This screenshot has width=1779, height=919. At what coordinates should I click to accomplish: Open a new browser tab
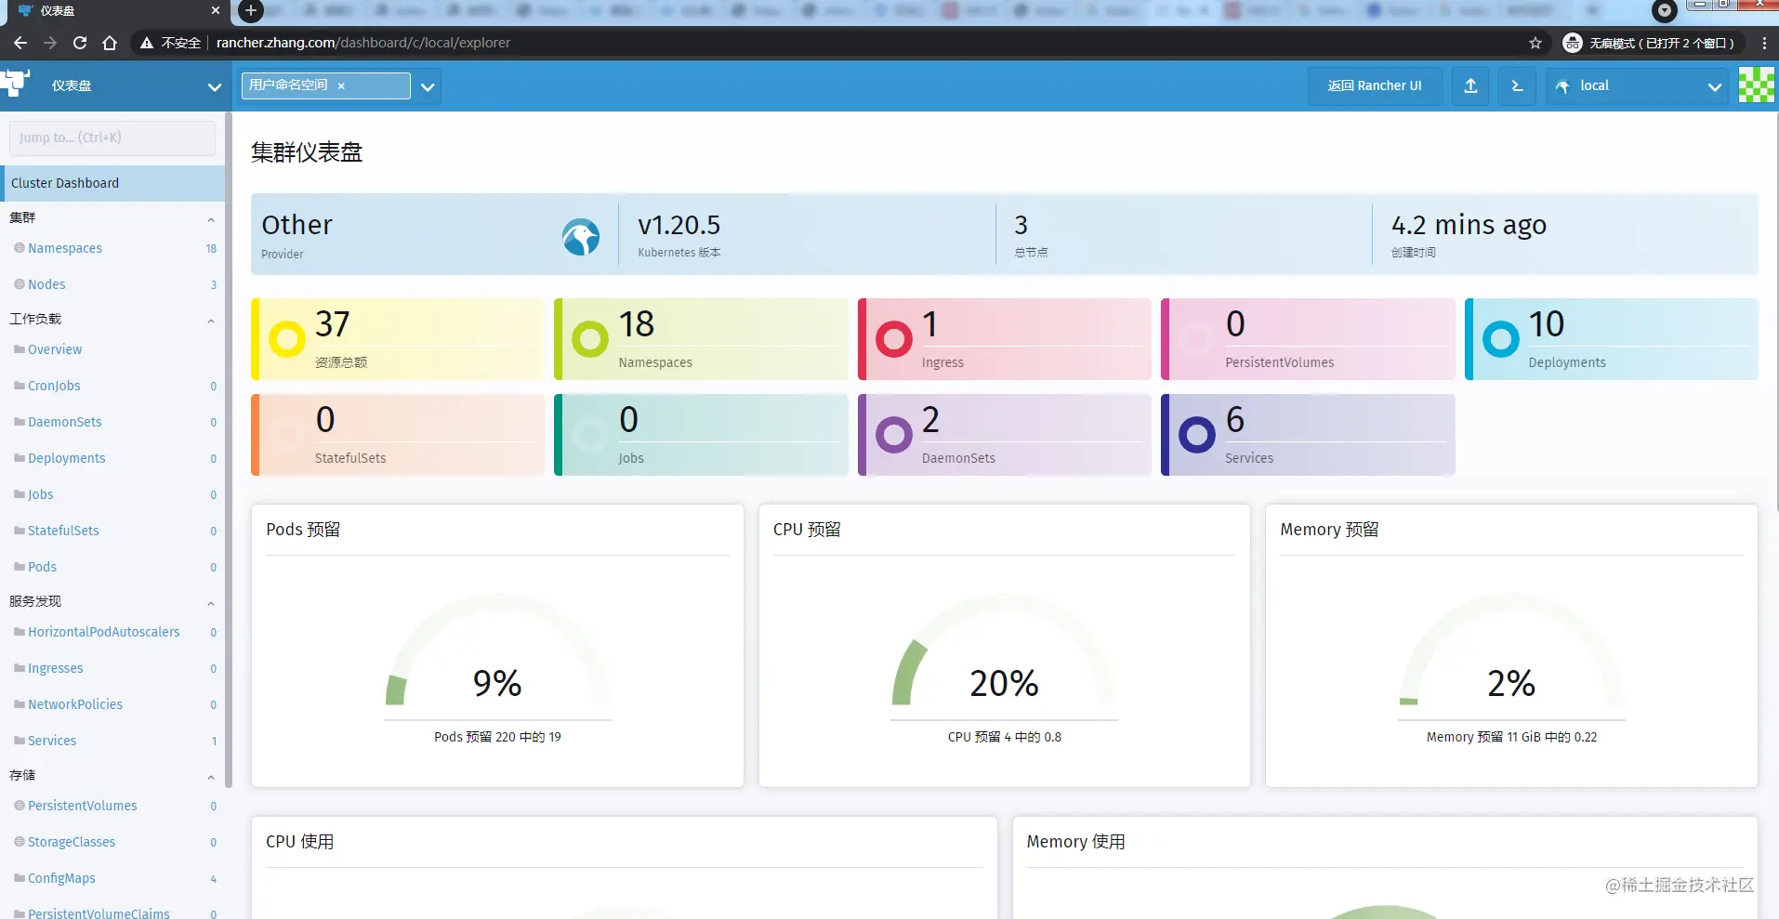click(251, 11)
